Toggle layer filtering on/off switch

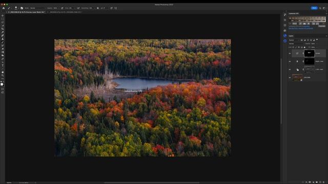click(317, 40)
